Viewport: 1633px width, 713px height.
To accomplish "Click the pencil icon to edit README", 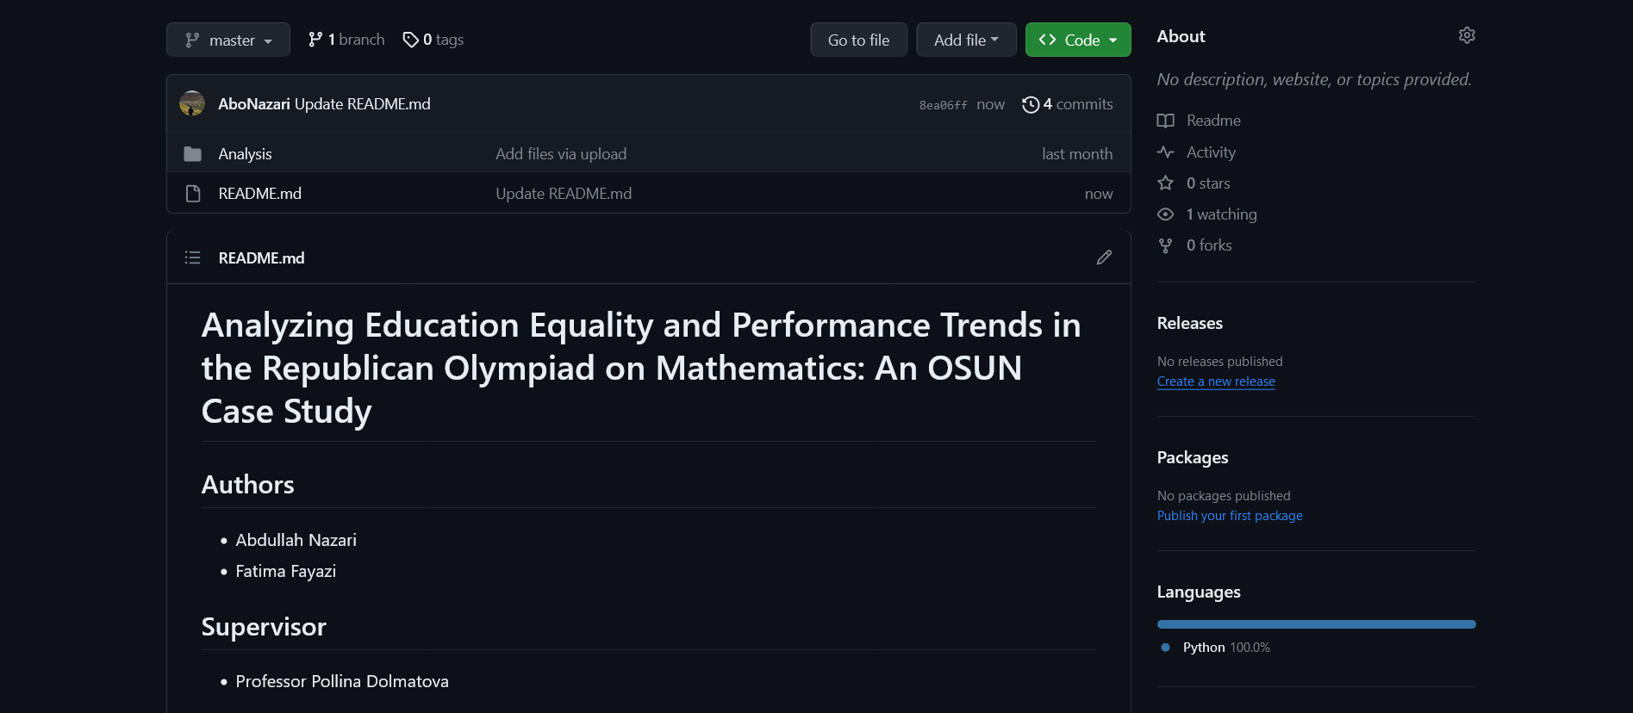I will pos(1104,257).
